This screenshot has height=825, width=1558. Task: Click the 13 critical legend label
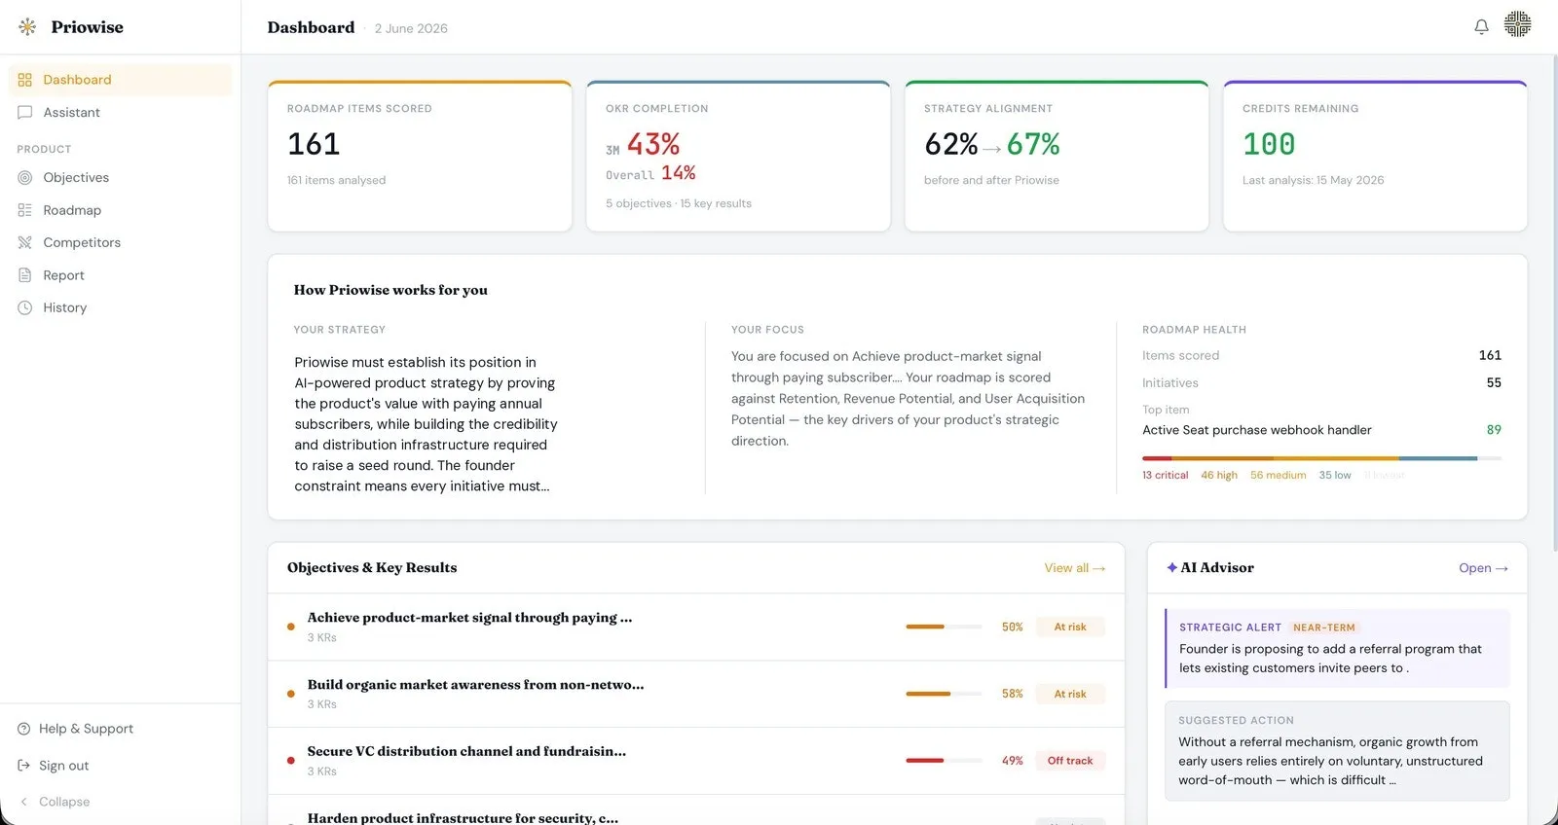point(1165,476)
